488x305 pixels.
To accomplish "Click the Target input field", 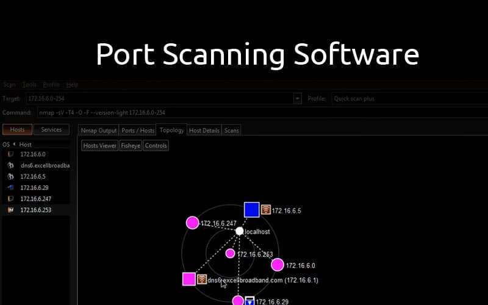I will coord(160,99).
